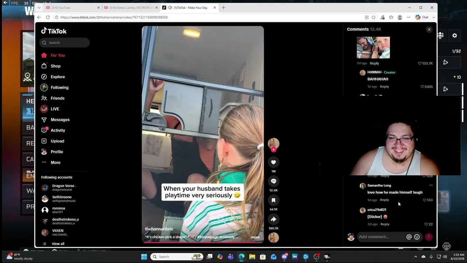Open Microsoft Store from the taskbar
Viewport: 467px width, 263px height.
[x=263, y=257]
